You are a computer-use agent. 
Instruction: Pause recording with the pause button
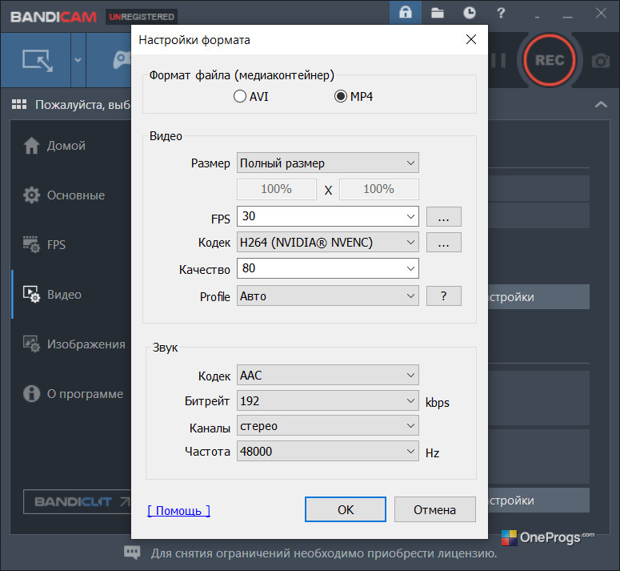tap(498, 61)
